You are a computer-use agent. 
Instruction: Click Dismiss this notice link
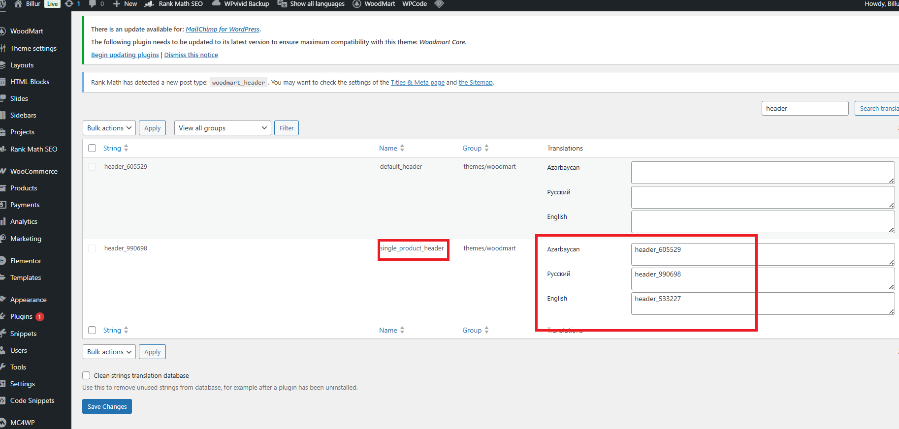(x=191, y=55)
